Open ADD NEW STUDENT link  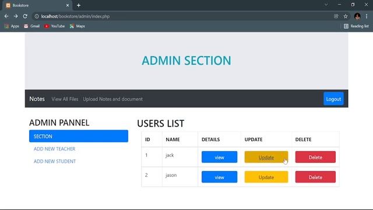[55, 161]
